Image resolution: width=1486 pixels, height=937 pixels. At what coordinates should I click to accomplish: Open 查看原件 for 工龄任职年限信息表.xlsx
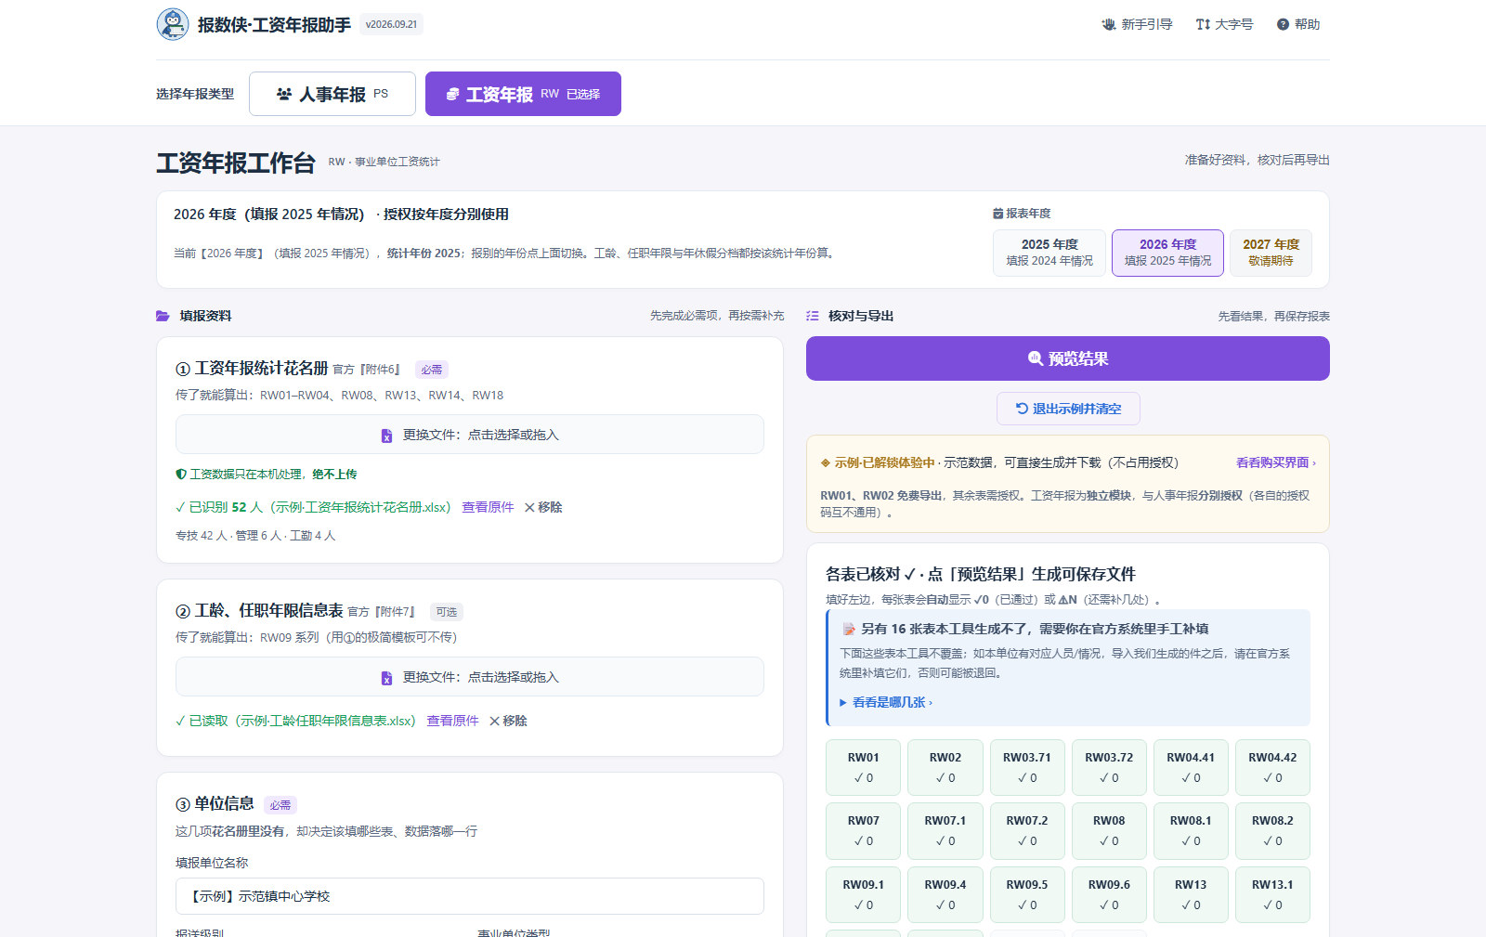click(x=452, y=721)
